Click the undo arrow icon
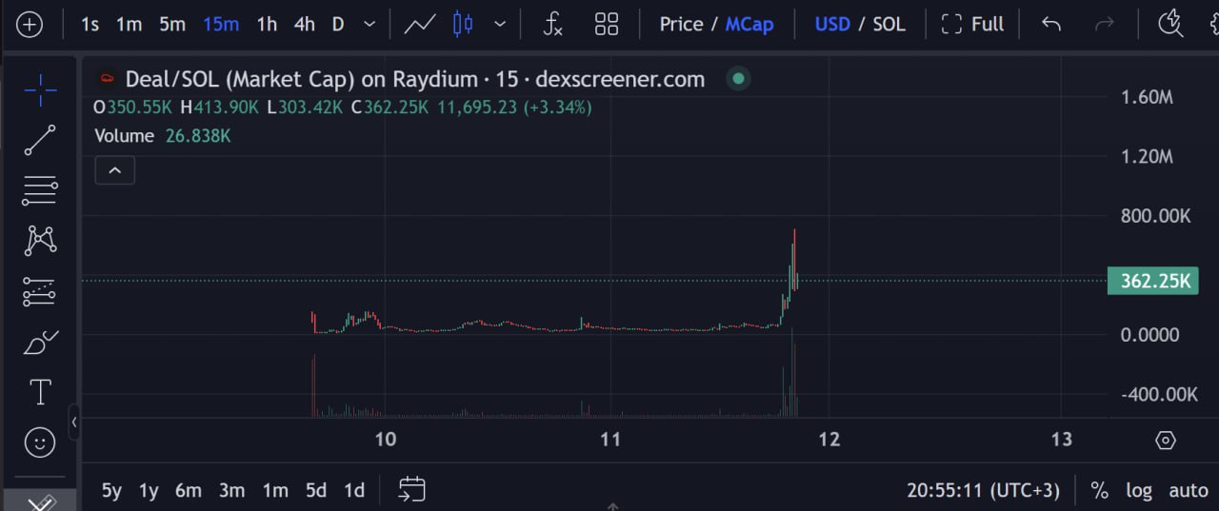The image size is (1219, 511). click(1051, 24)
